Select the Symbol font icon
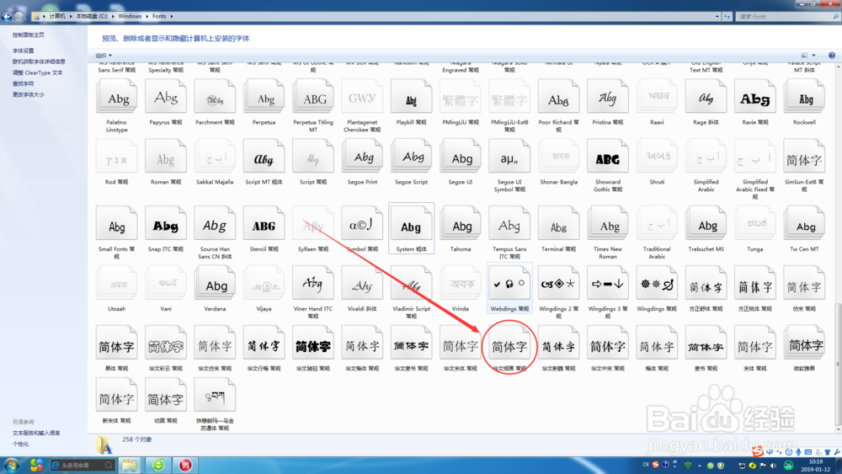842x474 pixels. tap(362, 224)
